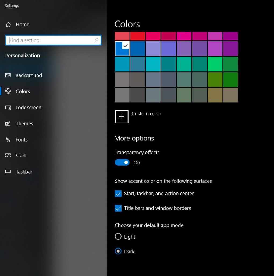Image resolution: width=274 pixels, height=276 pixels.
Task: Select the Dark app mode
Action: pos(118,251)
